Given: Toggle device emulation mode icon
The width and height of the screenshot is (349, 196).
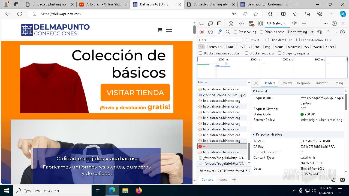Looking at the screenshot, I should coord(210,23).
